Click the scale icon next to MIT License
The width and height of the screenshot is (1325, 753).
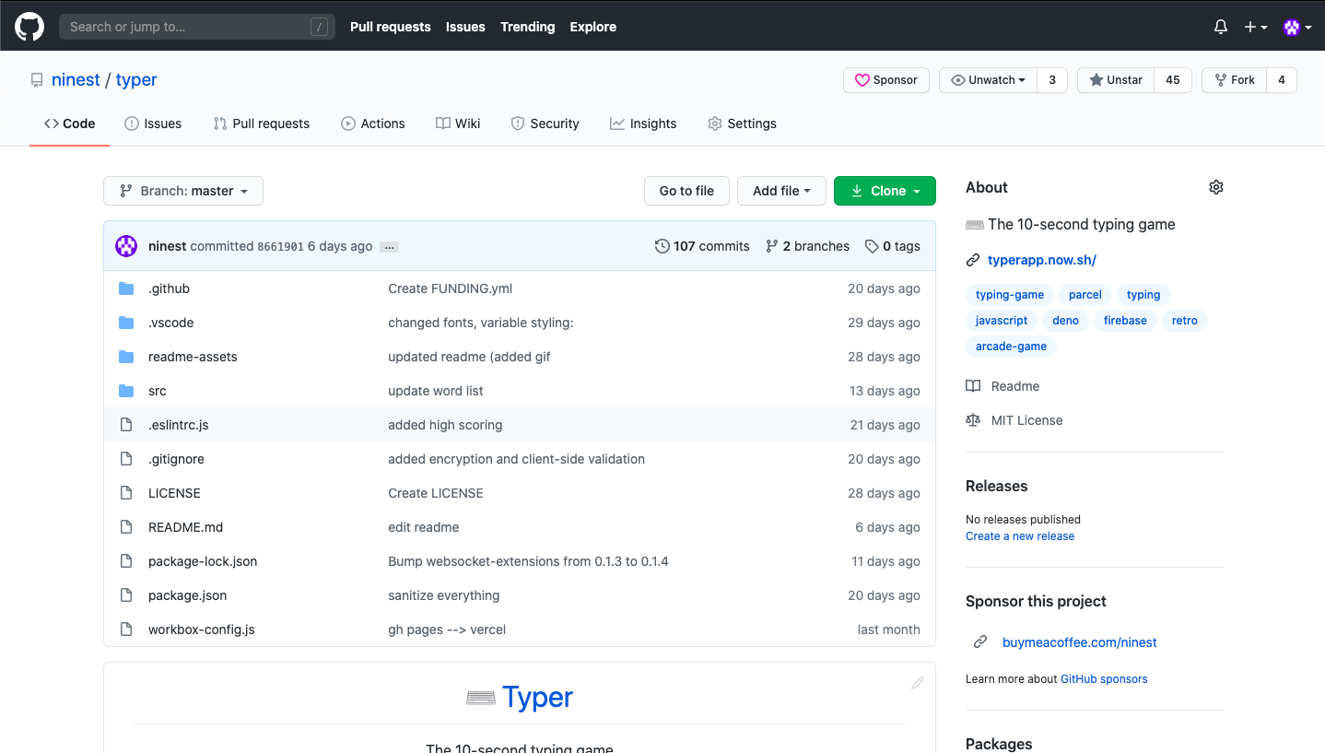(973, 420)
